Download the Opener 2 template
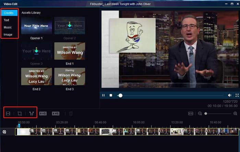 (70, 26)
